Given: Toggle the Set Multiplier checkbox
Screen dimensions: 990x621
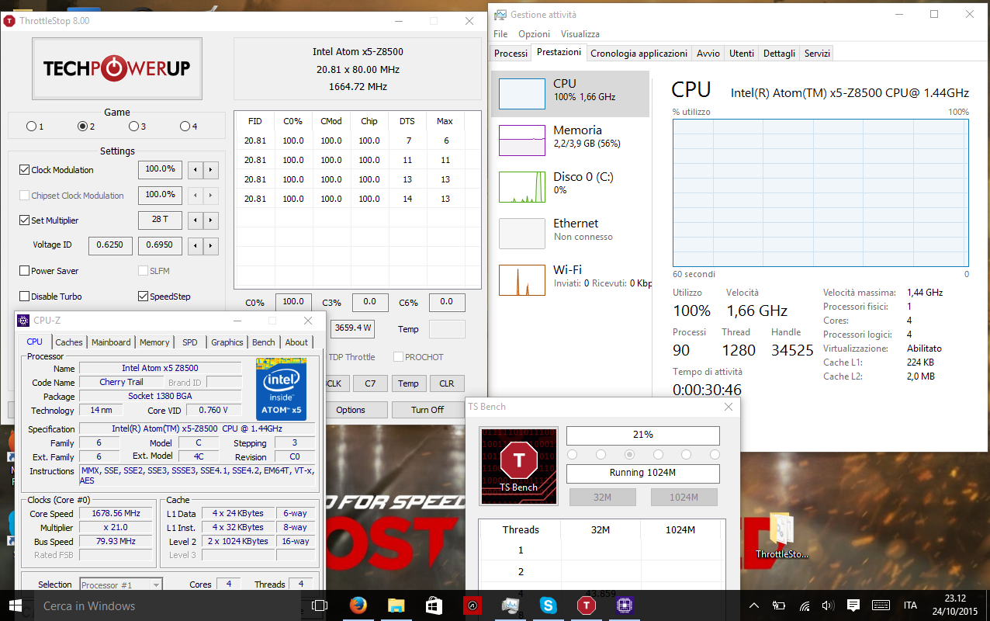Looking at the screenshot, I should pyautogui.click(x=24, y=220).
